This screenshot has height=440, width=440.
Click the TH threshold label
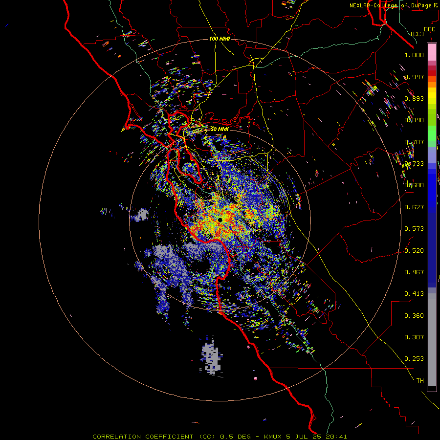coord(420,381)
